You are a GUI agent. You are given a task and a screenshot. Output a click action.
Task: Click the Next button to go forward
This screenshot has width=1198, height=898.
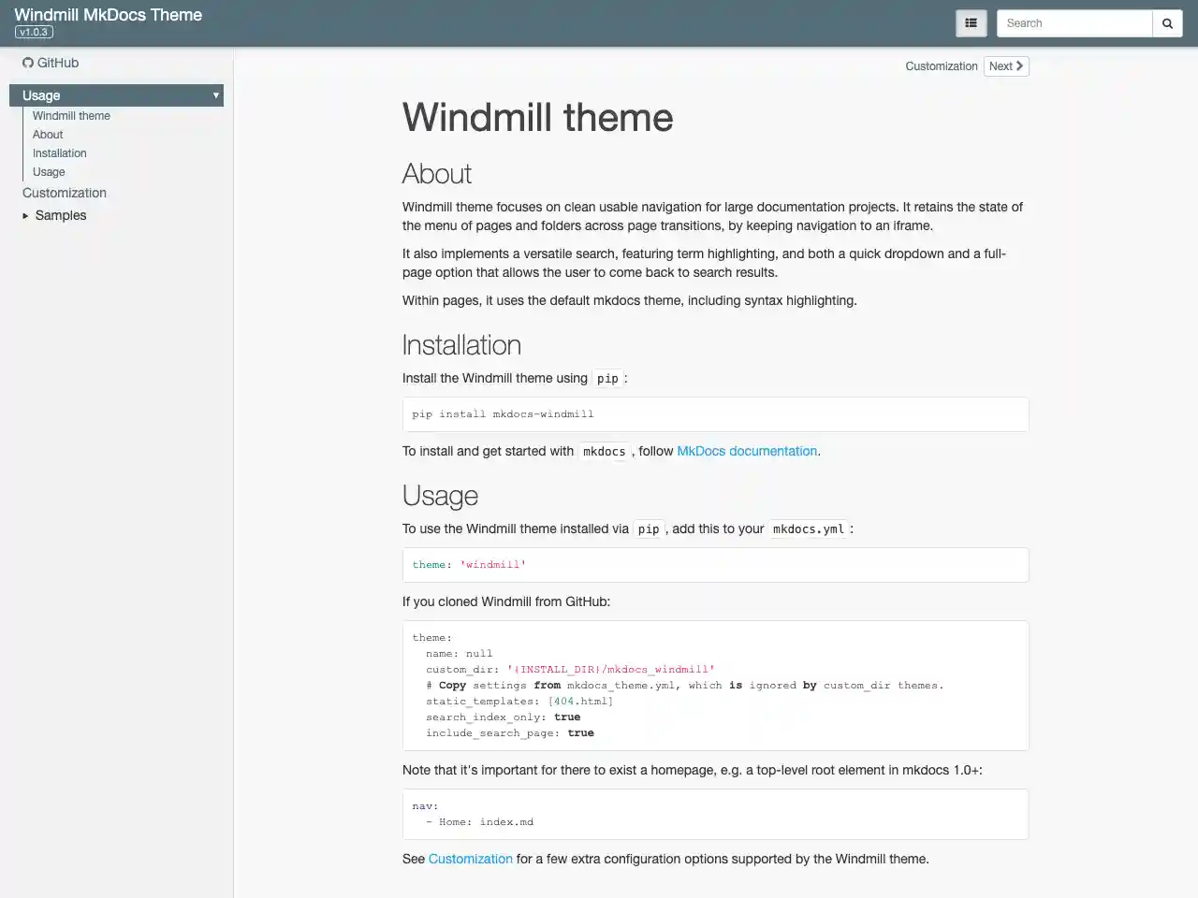1005,65
